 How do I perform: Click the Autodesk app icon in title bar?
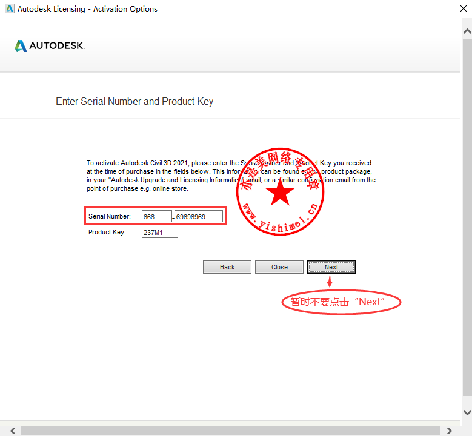pyautogui.click(x=10, y=8)
